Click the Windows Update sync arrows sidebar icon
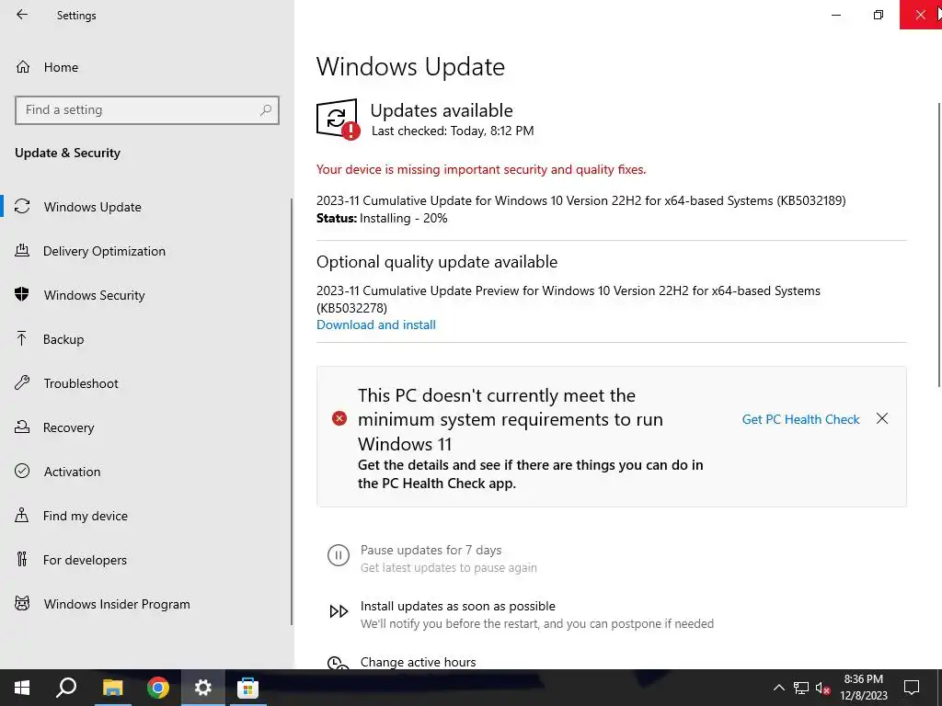The height and width of the screenshot is (706, 942). tap(22, 206)
